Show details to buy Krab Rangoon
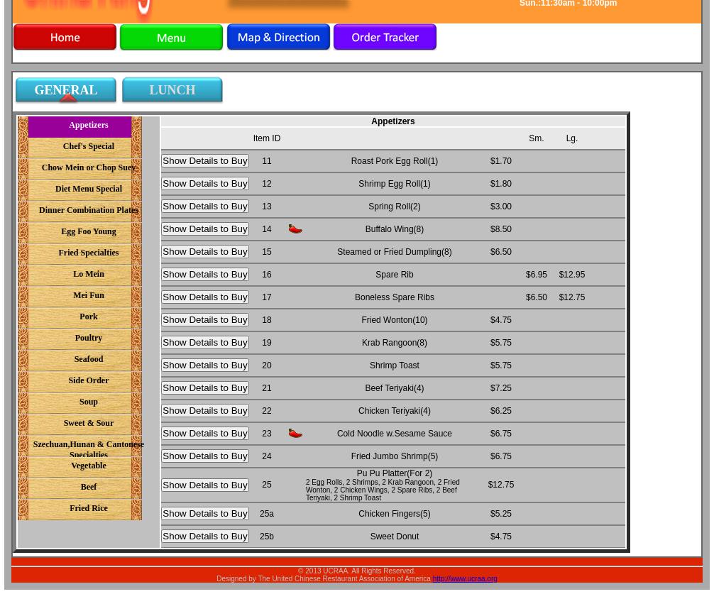This screenshot has width=714, height=594. (x=205, y=343)
